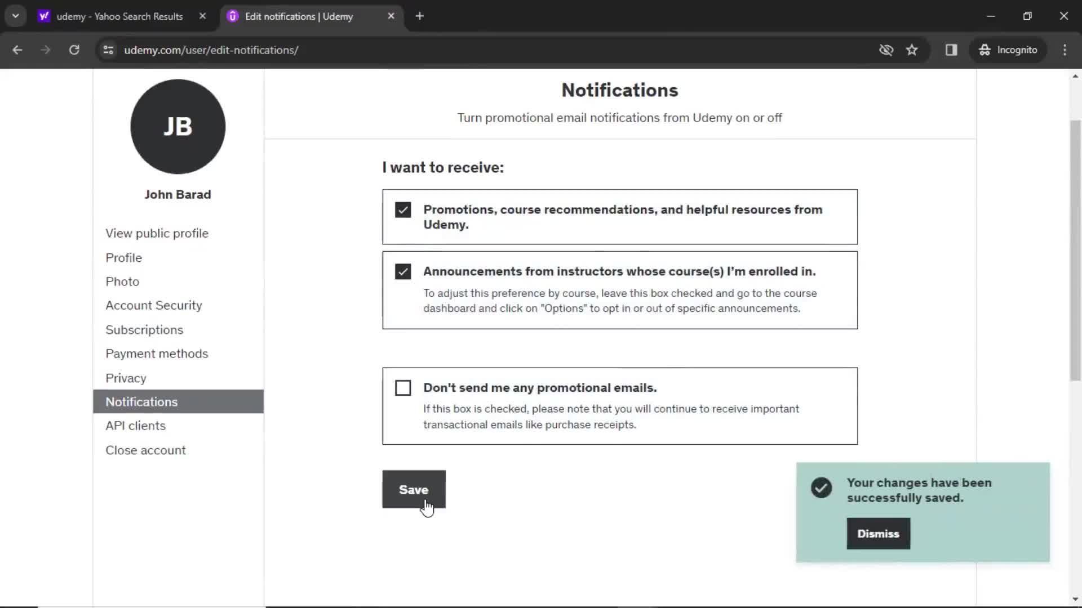Screen dimensions: 1082x608
Task: Expand browser tab list dropdown arrow
Action: click(16, 16)
